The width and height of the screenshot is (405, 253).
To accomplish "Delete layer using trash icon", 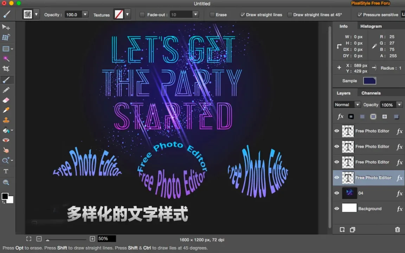I will (397, 229).
